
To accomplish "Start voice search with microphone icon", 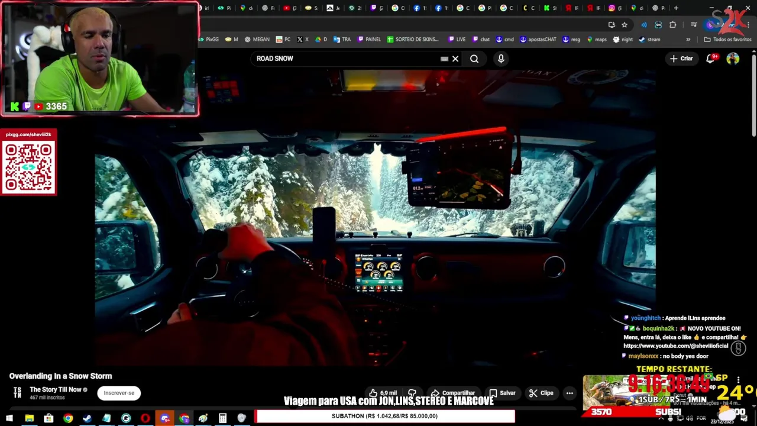I will (501, 59).
